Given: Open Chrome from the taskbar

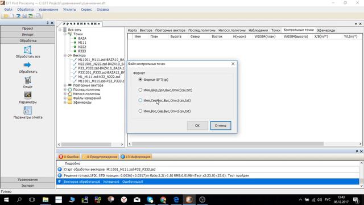Looking at the screenshot, I should [x=163, y=200].
